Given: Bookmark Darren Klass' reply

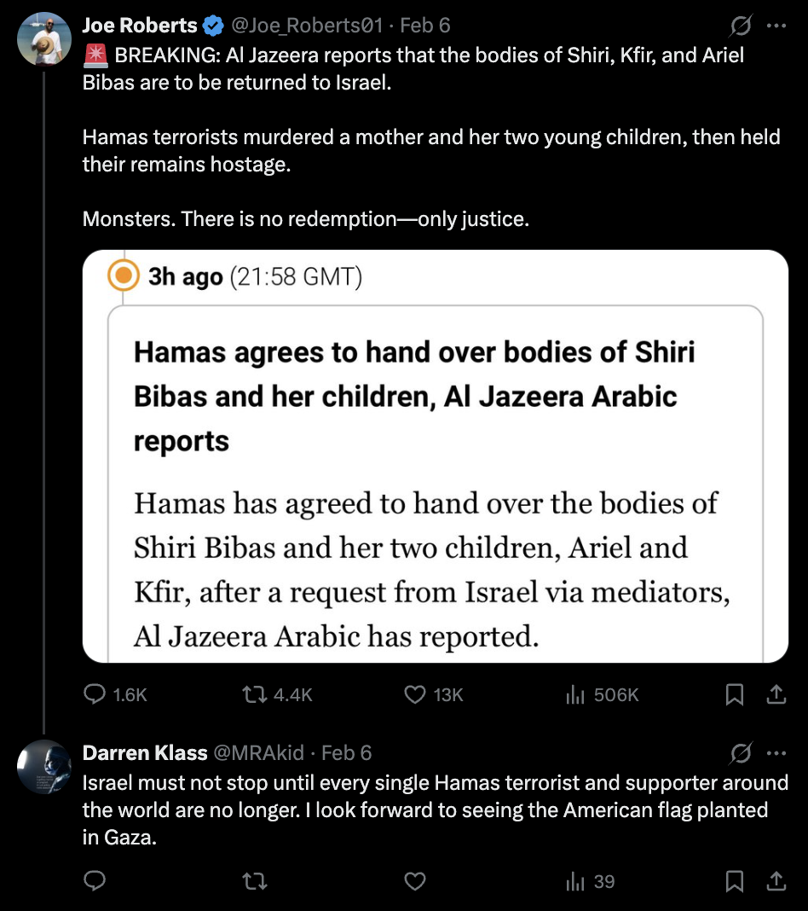Looking at the screenshot, I should [733, 881].
